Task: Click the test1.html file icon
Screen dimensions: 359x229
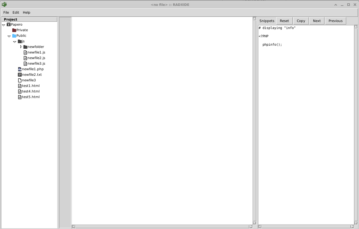Action: [x=20, y=86]
